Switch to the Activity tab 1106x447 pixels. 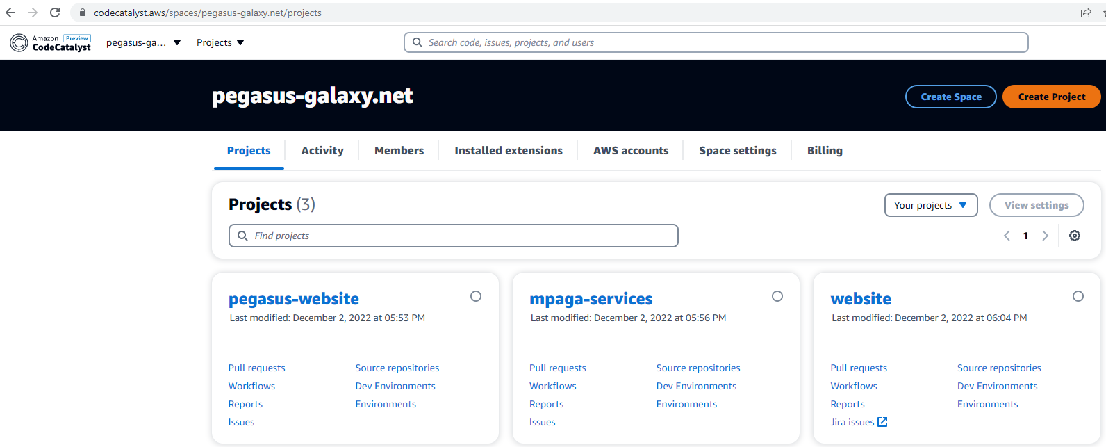point(322,150)
